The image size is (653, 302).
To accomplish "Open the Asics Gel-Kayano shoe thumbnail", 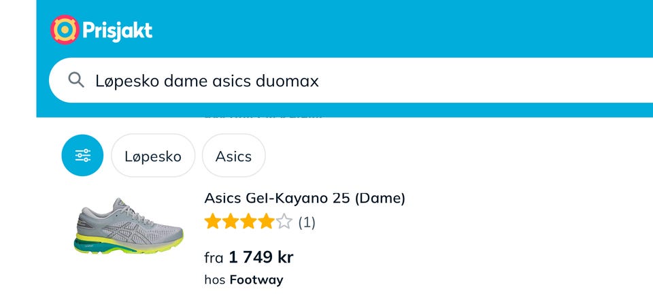I will coord(129,227).
